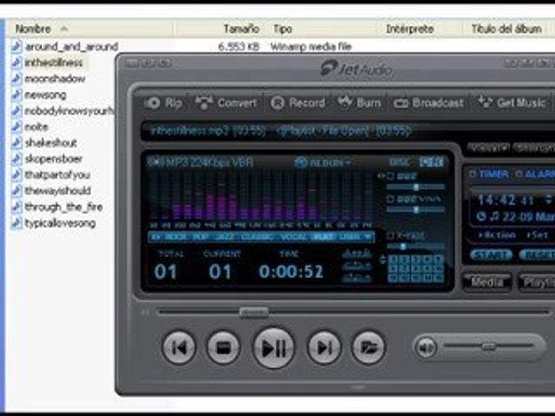Viewport: 555px width, 416px height.
Task: Expand the ALBUM dropdown in display
Action: pos(322,162)
